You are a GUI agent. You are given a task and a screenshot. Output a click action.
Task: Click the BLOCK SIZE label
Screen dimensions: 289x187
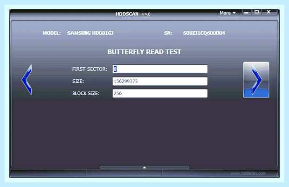tap(86, 93)
